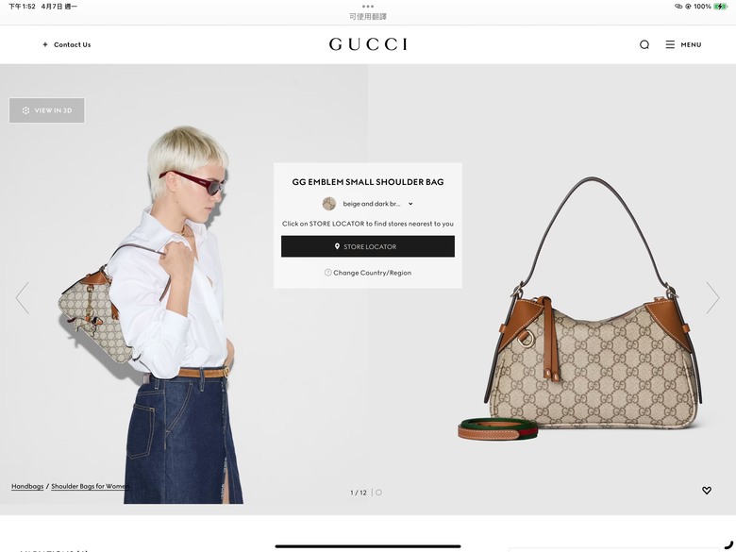The width and height of the screenshot is (736, 552).
Task: Add bag to wishlist with heart icon
Action: pos(707,490)
